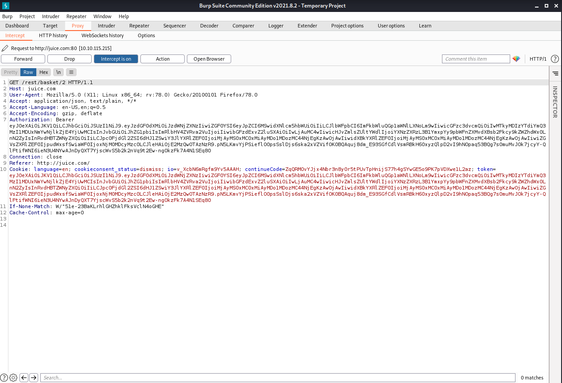The image size is (562, 383).
Task: Open the Help menu
Action: click(124, 16)
